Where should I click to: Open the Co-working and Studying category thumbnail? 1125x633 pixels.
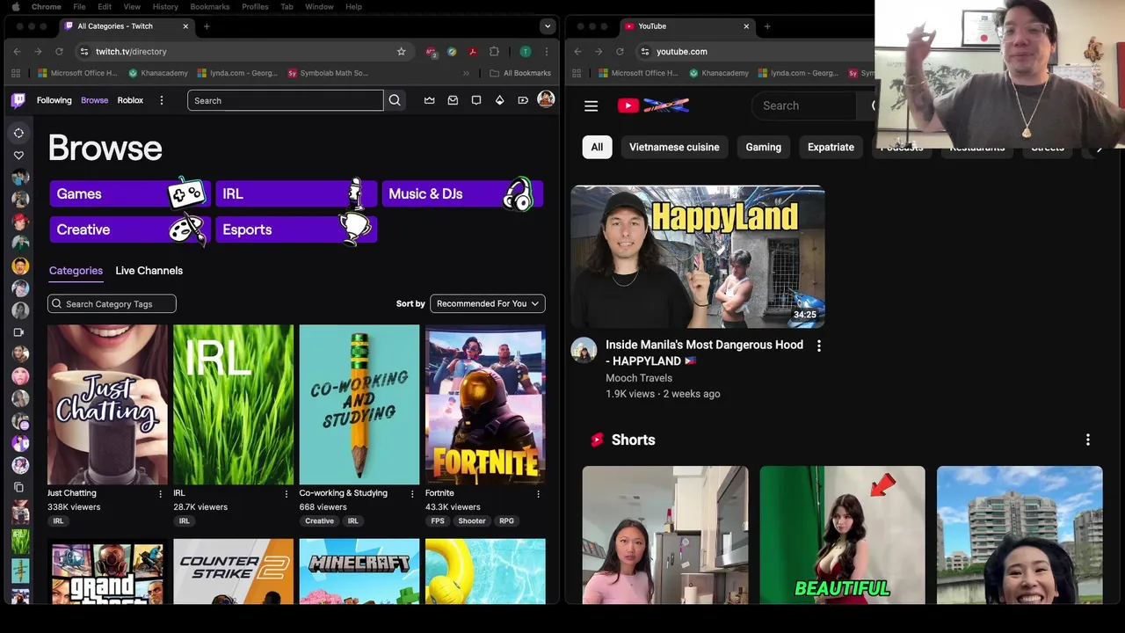tap(359, 404)
